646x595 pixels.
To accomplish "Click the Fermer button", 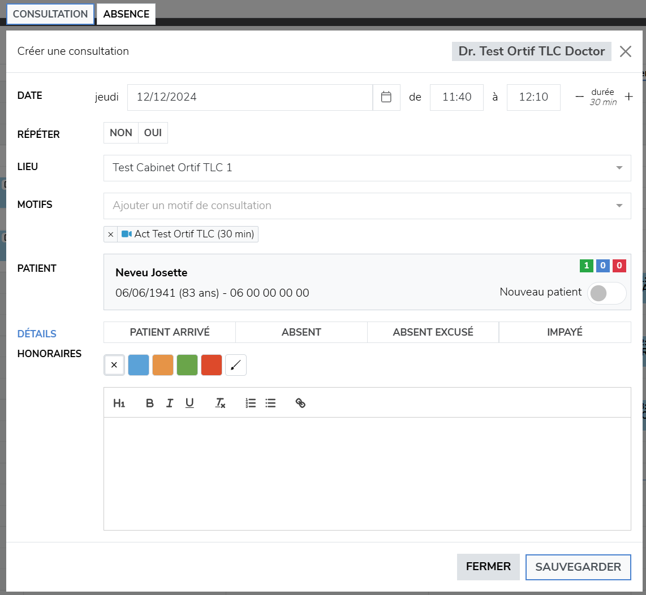I will point(488,567).
